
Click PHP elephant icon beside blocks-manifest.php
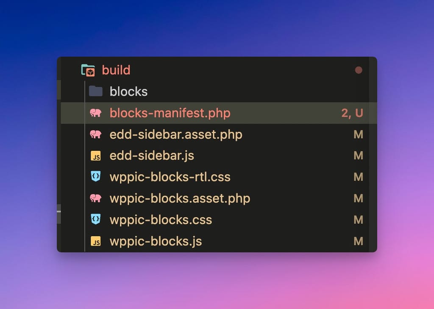click(96, 113)
